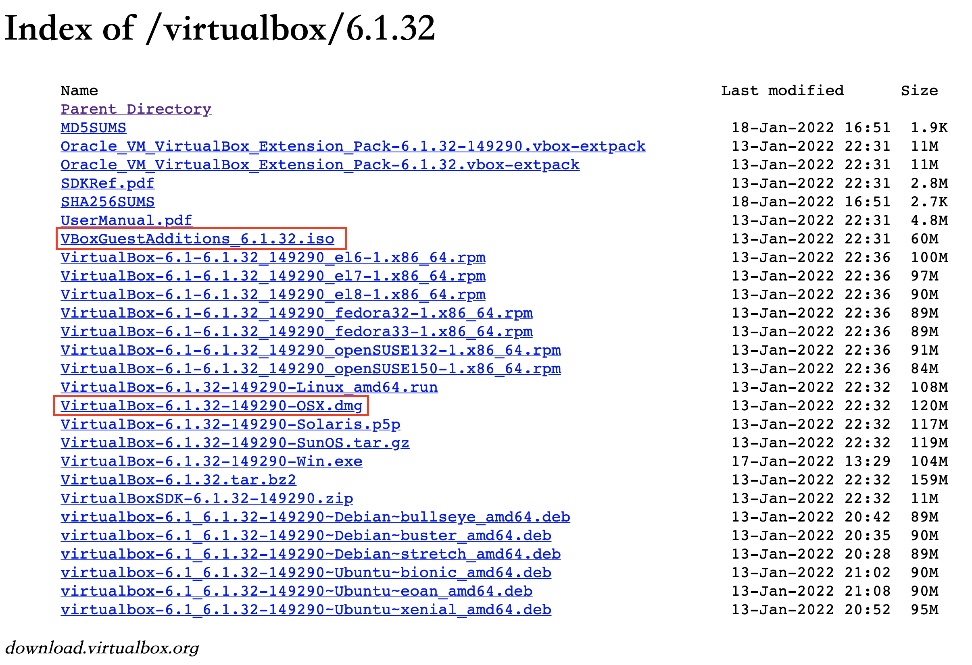972x665 pixels.
Task: Open UserManual.pdf link
Action: tap(126, 220)
